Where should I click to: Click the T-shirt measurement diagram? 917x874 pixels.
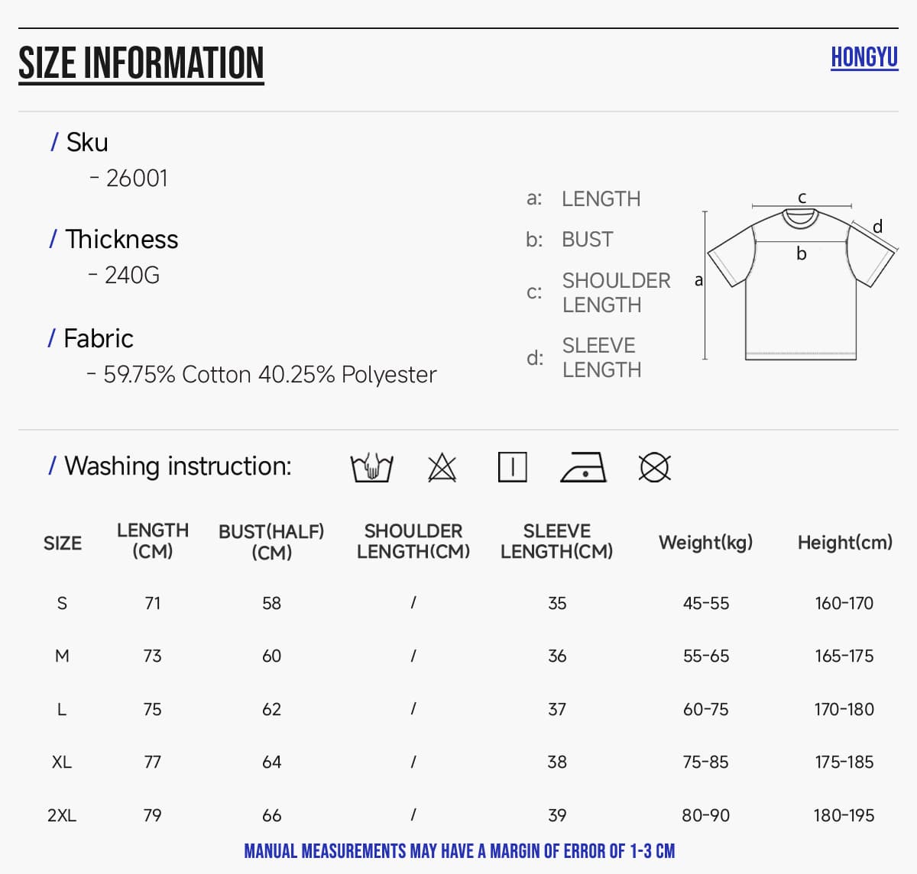point(796,277)
